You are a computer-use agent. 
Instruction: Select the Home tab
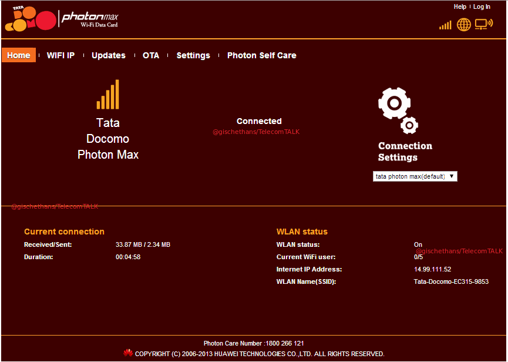click(x=19, y=55)
